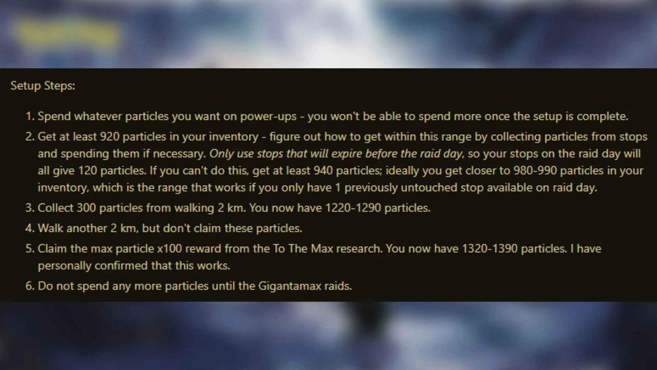Click on Setup Steps header text
Viewport: 657px width, 370px height.
42,85
